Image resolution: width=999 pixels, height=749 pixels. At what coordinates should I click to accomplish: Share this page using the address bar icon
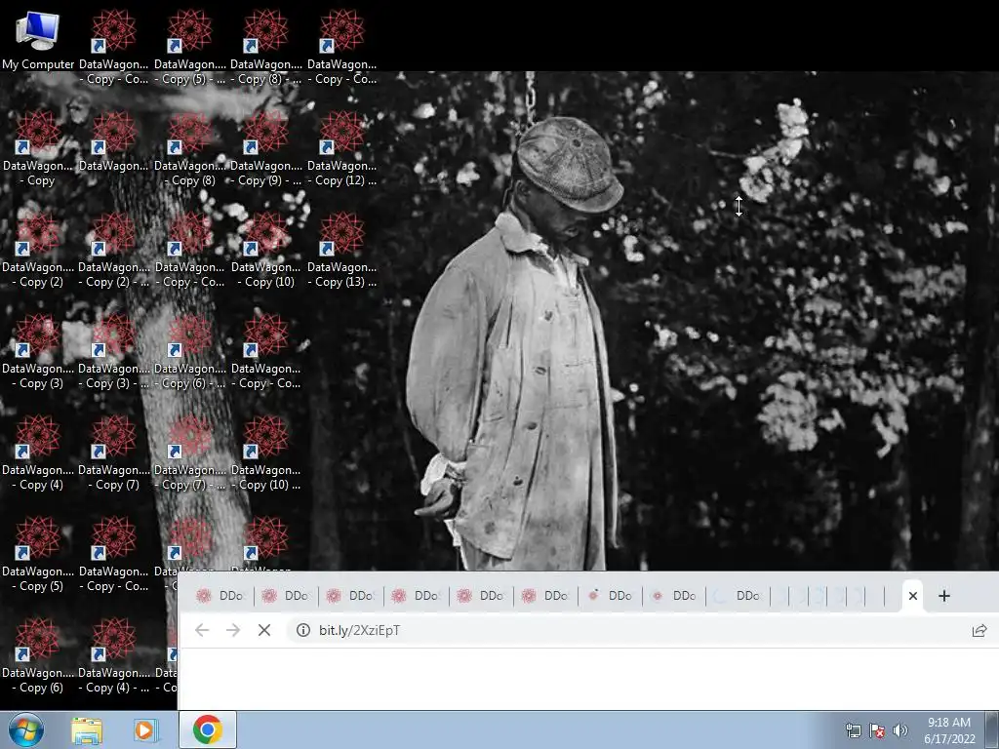(979, 631)
